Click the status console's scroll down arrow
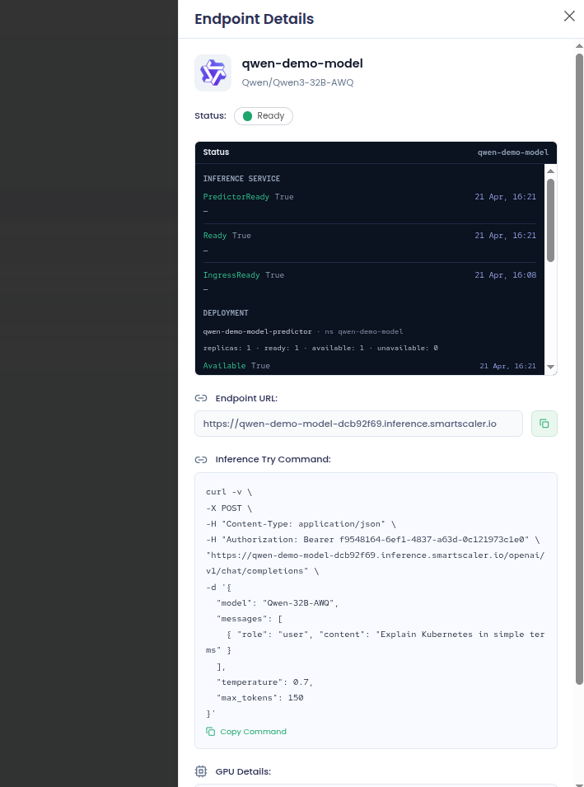Screen dimensions: 584x787 [x=550, y=367]
